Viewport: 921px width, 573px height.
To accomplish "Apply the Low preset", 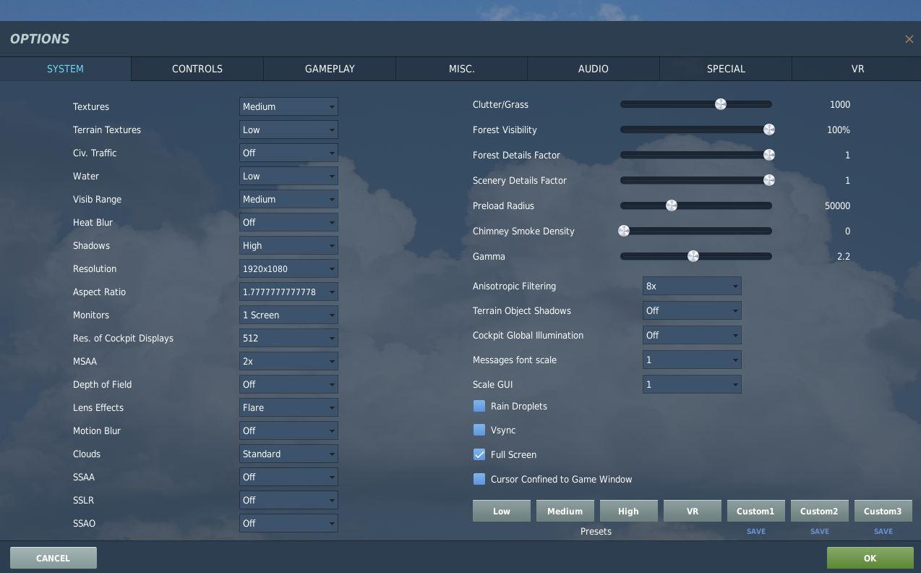I will point(502,511).
